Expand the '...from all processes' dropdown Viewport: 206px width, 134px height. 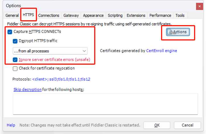(x=50, y=51)
